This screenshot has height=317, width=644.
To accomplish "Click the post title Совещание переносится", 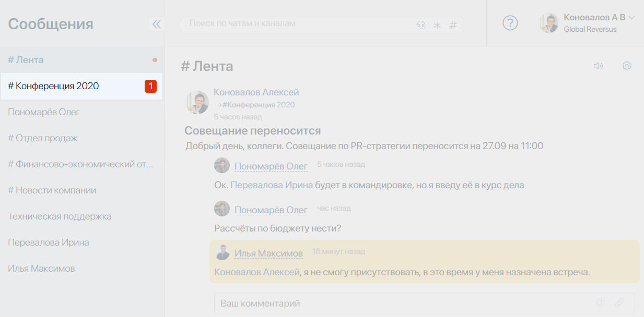I will click(x=252, y=130).
